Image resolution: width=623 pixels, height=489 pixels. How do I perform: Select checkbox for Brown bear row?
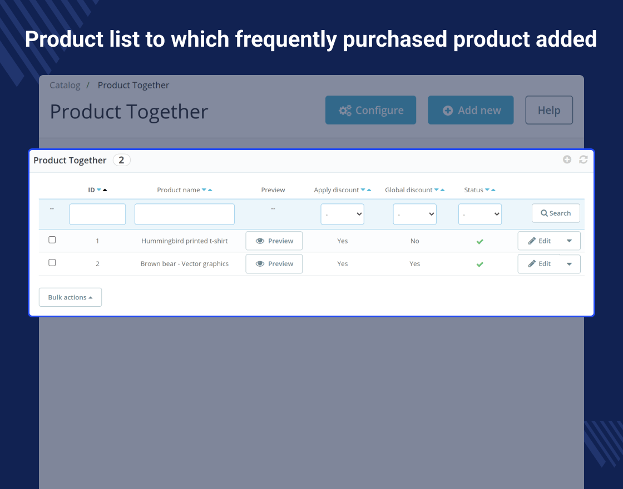[x=52, y=263]
